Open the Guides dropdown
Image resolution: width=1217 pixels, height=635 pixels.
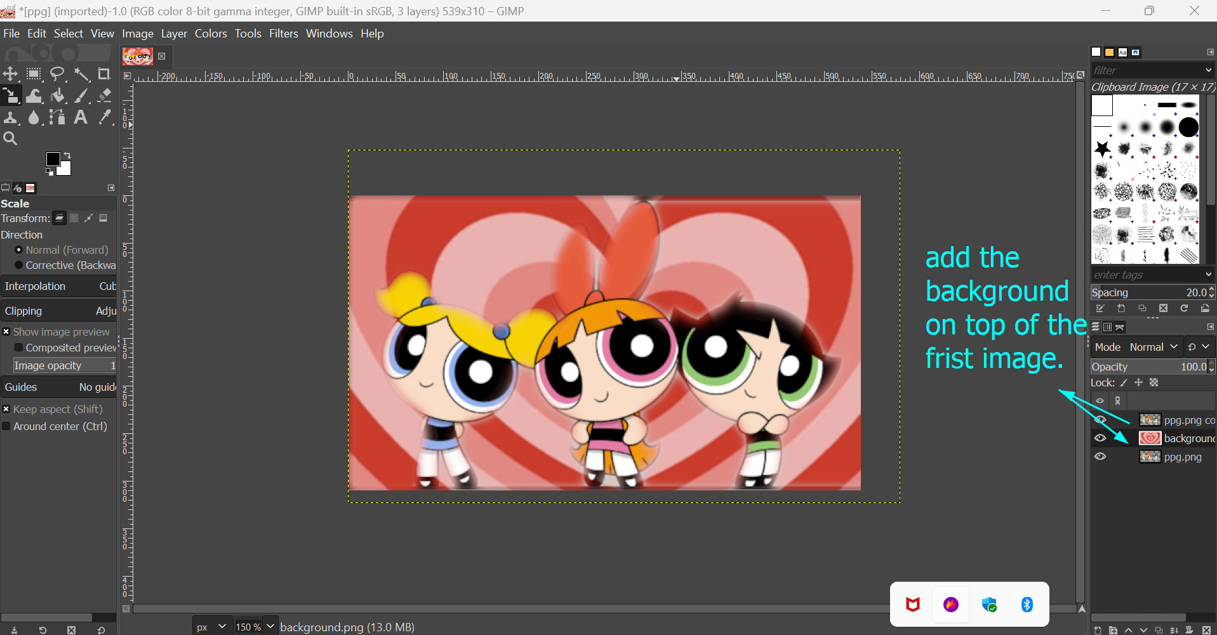point(59,387)
